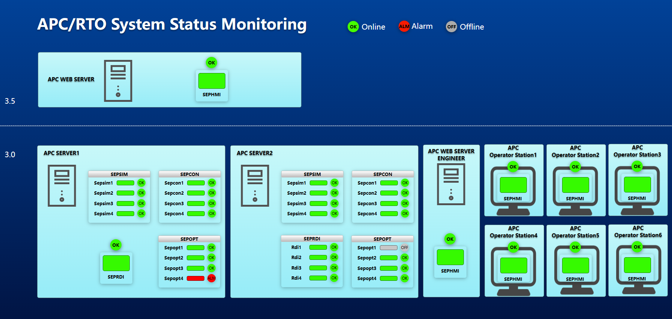Click the OFF indicator for Sepopt1
Screen dimensions: 672x319
coord(404,247)
